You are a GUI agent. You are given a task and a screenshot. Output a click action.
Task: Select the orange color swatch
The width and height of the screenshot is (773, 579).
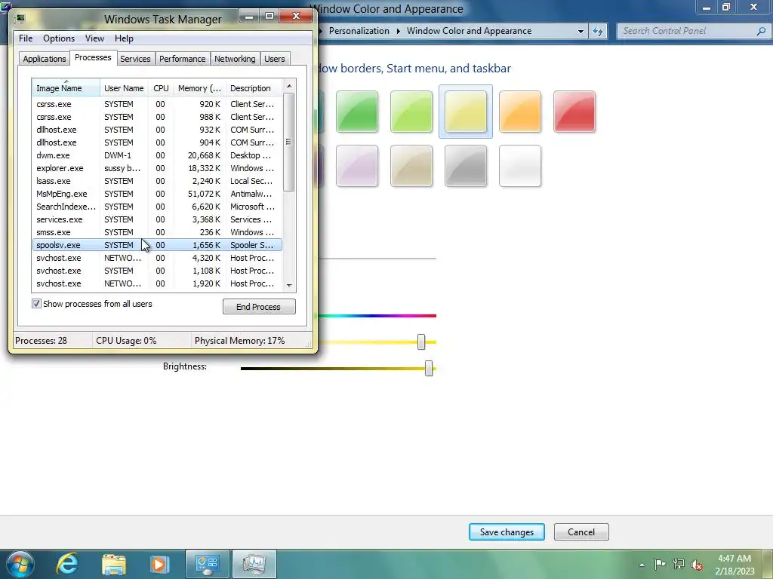(520, 112)
